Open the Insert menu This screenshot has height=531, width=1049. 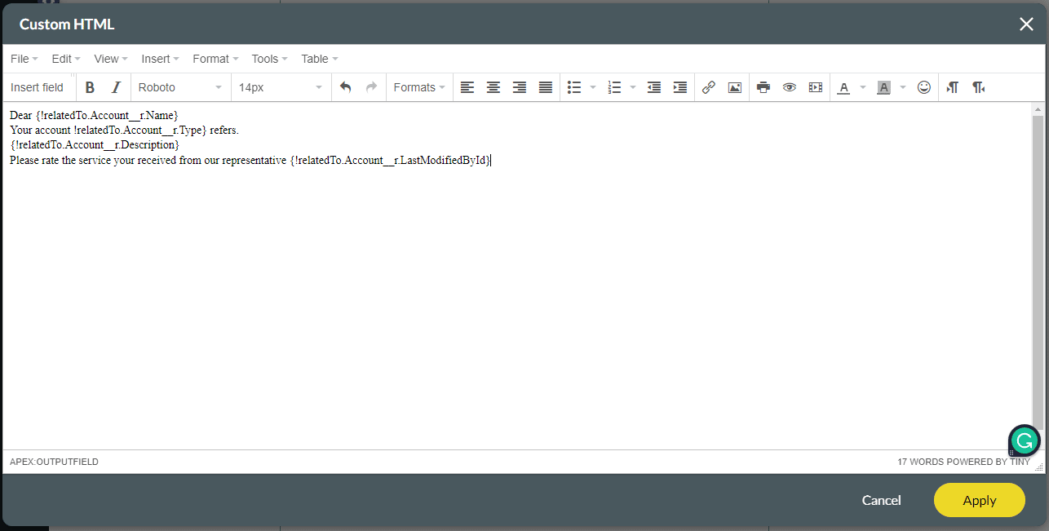160,59
